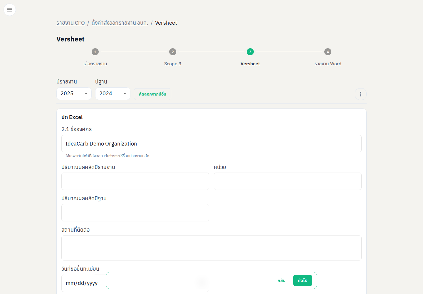Focus the ปริมาณผลผลิตปีรายงาน input field
Screen dimensions: 423x294
click(135, 181)
